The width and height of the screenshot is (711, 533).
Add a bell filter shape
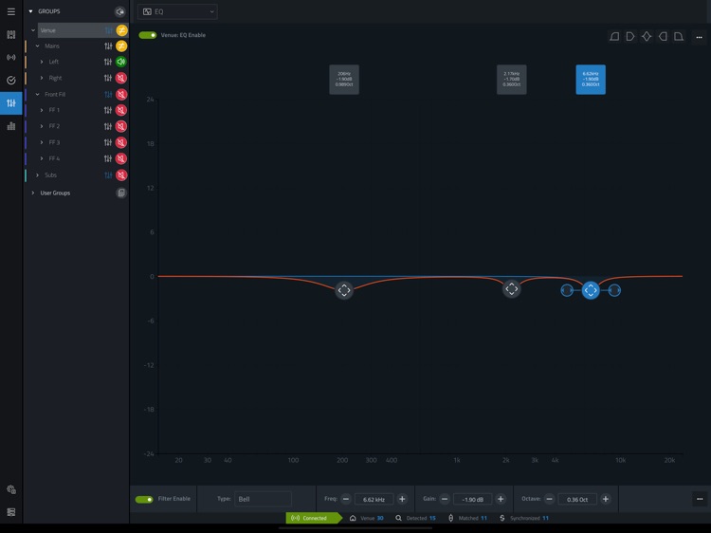tap(647, 36)
